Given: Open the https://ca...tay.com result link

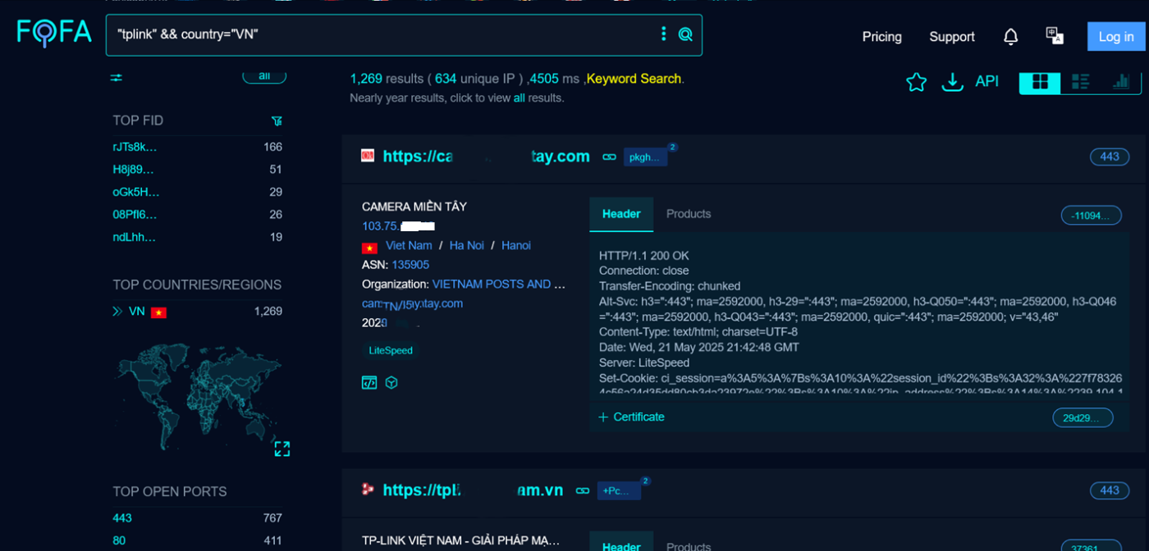Looking at the screenshot, I should click(486, 157).
